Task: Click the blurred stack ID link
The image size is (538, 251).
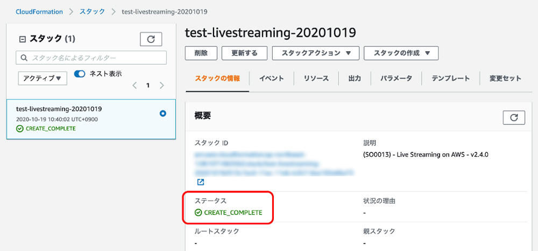Action: pyautogui.click(x=274, y=163)
